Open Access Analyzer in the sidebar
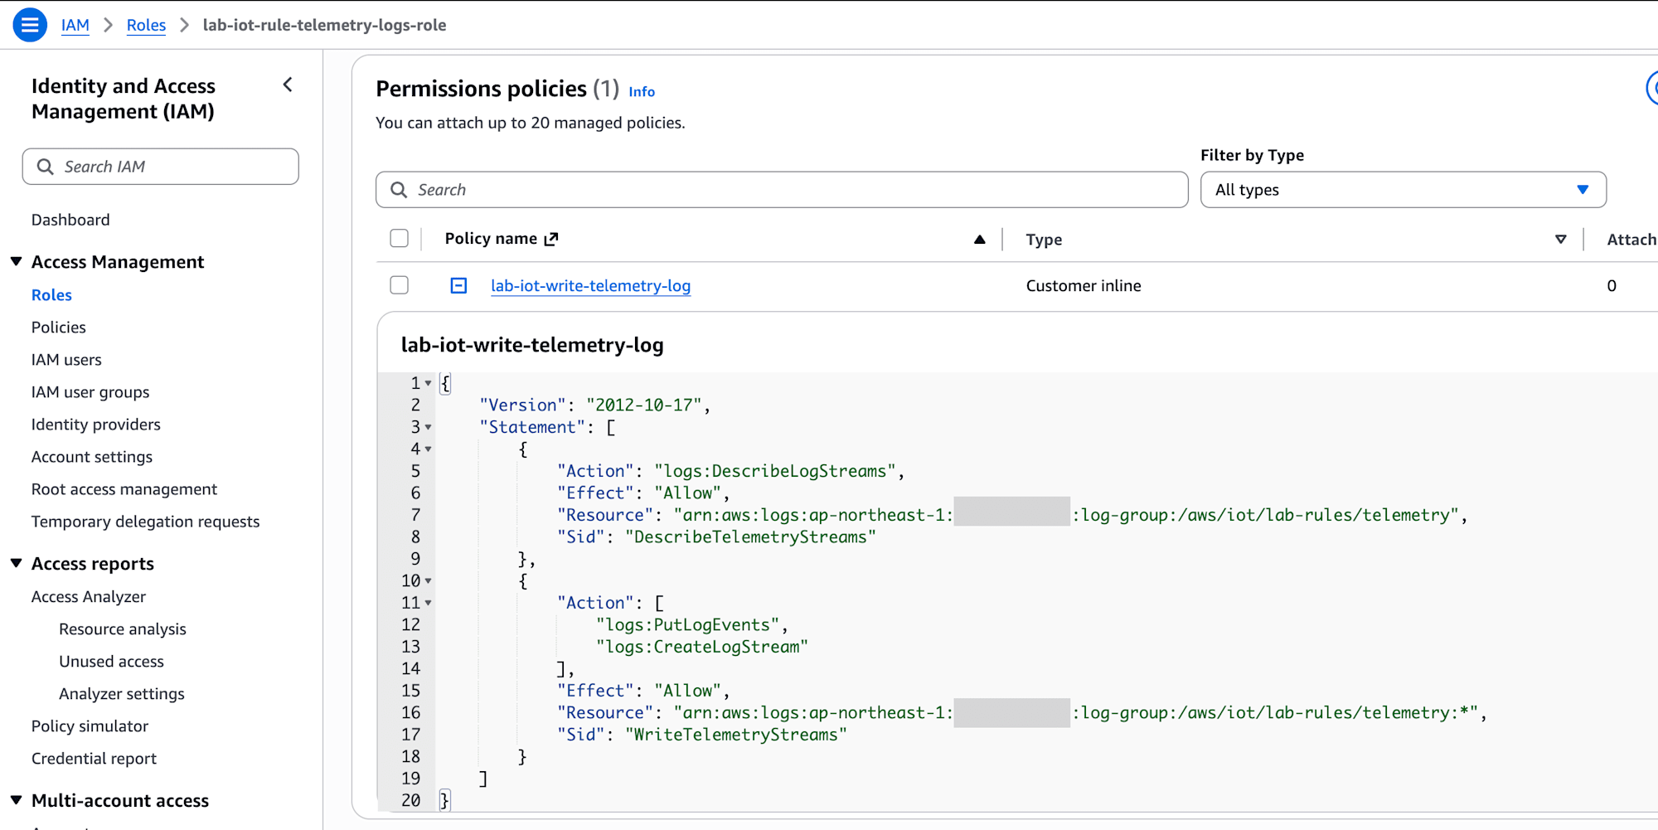Image resolution: width=1658 pixels, height=830 pixels. click(89, 596)
